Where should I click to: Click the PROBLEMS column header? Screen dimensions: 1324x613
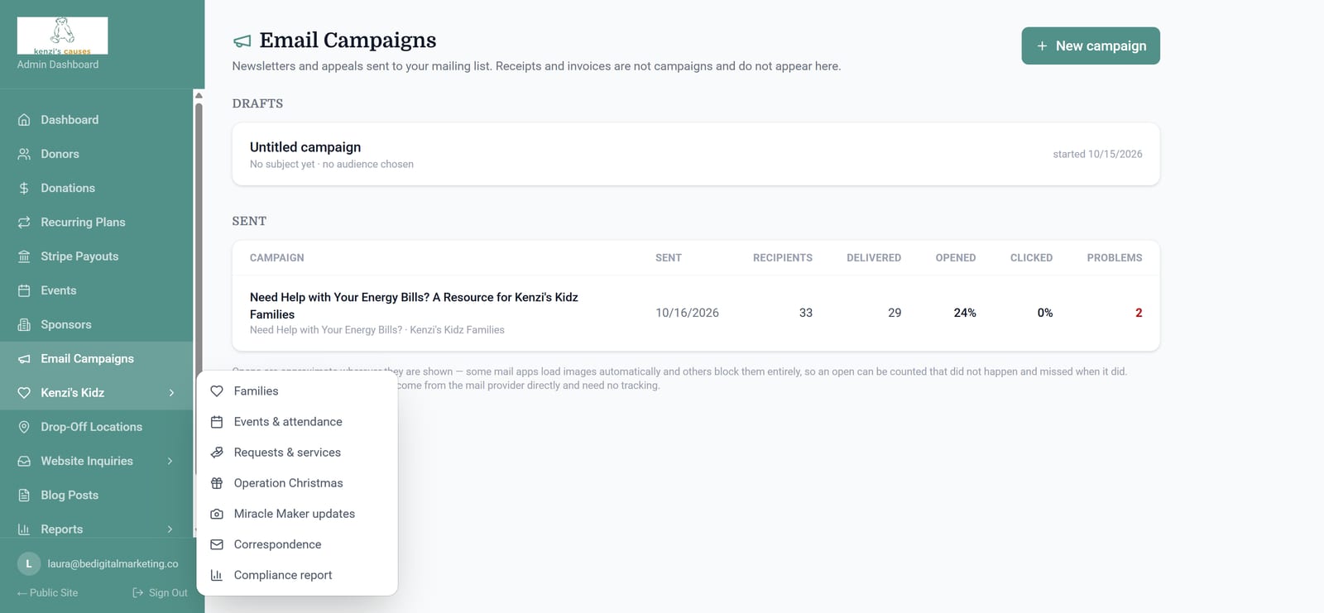(x=1115, y=258)
